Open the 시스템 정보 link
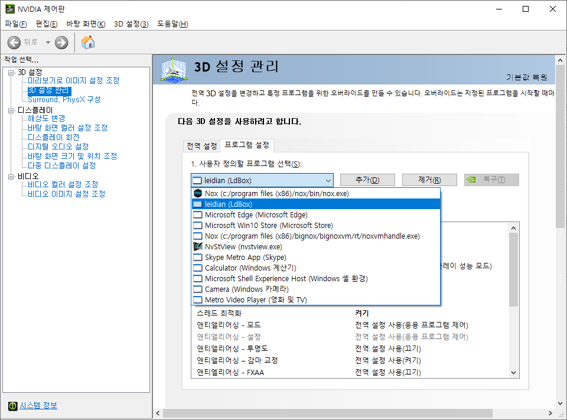Image resolution: width=567 pixels, height=420 pixels. 38,406
